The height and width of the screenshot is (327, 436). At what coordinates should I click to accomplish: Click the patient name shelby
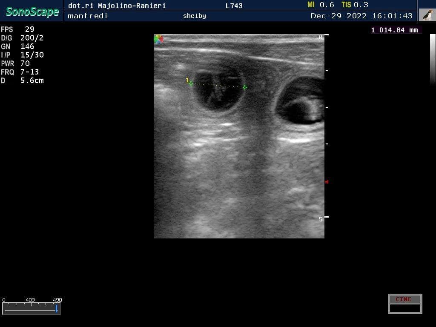pos(194,16)
